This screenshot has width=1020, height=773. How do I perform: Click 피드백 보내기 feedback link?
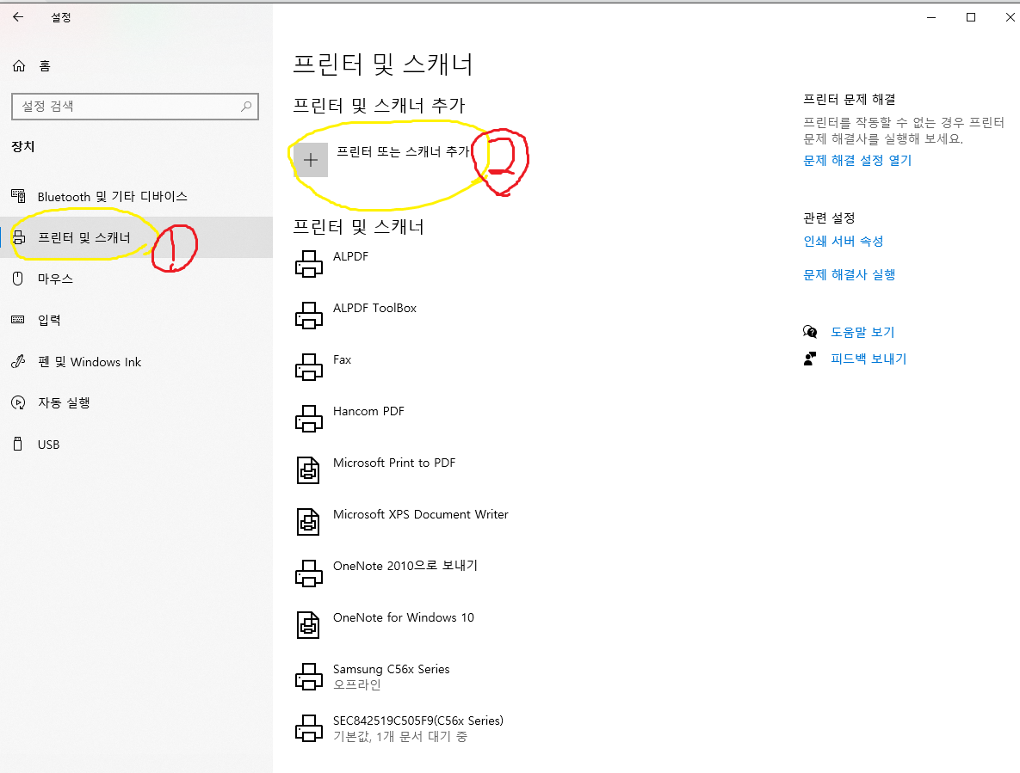point(867,359)
